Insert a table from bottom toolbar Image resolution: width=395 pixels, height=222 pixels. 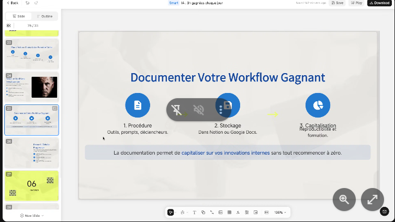(229, 213)
